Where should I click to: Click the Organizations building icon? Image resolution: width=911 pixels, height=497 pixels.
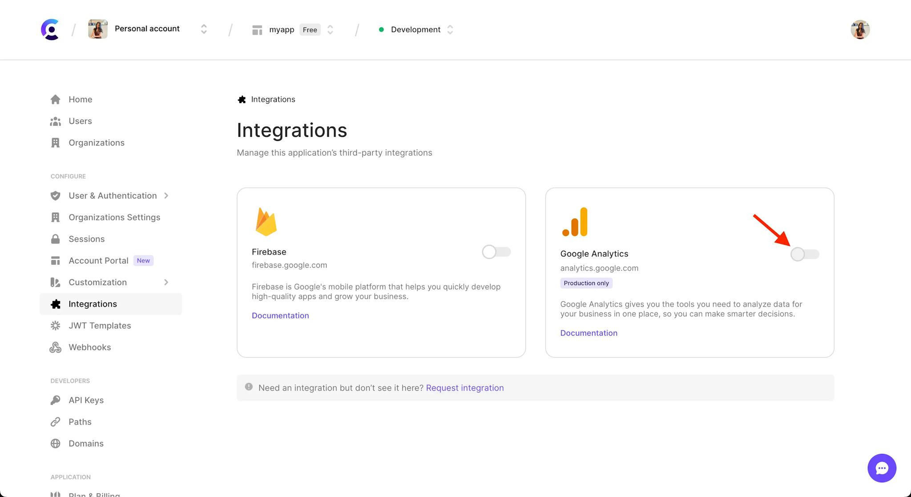coord(55,142)
